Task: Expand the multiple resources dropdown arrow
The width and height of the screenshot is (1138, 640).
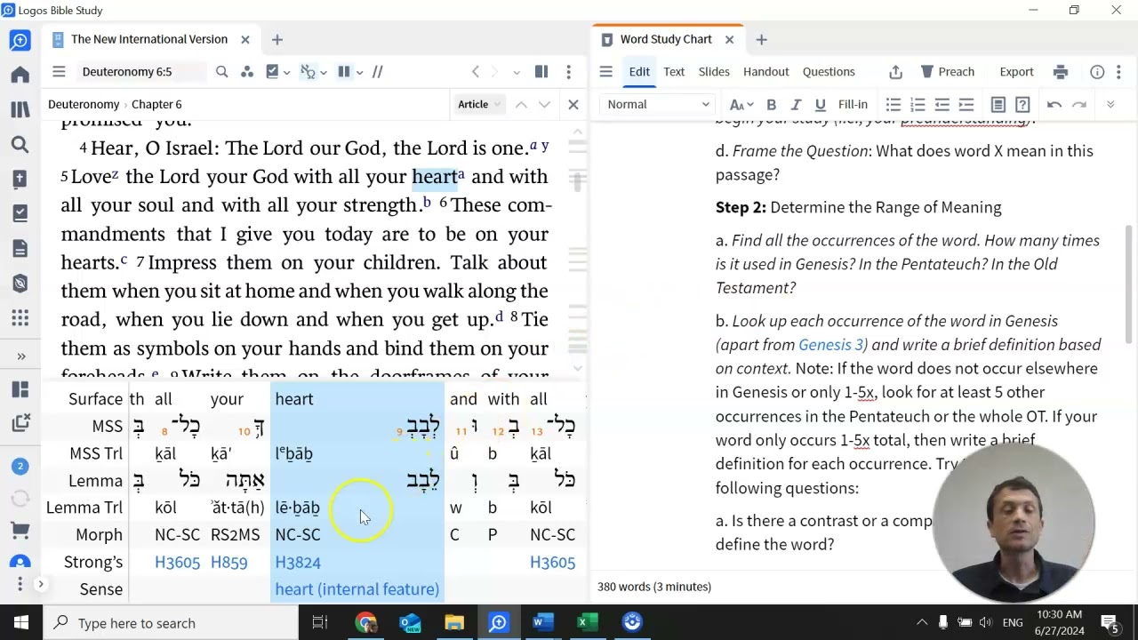Action: (x=359, y=73)
